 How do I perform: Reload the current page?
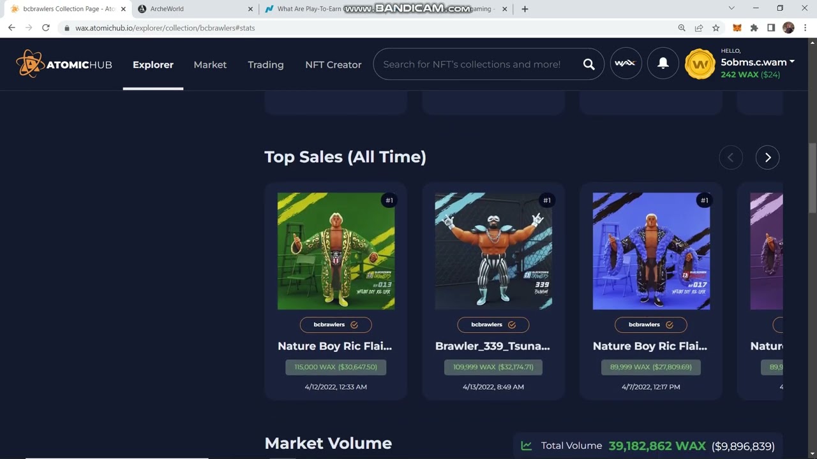point(45,28)
